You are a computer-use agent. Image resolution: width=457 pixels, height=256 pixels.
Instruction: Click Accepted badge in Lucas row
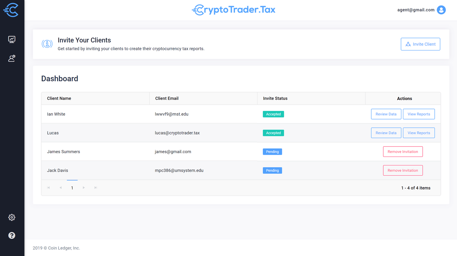click(273, 133)
